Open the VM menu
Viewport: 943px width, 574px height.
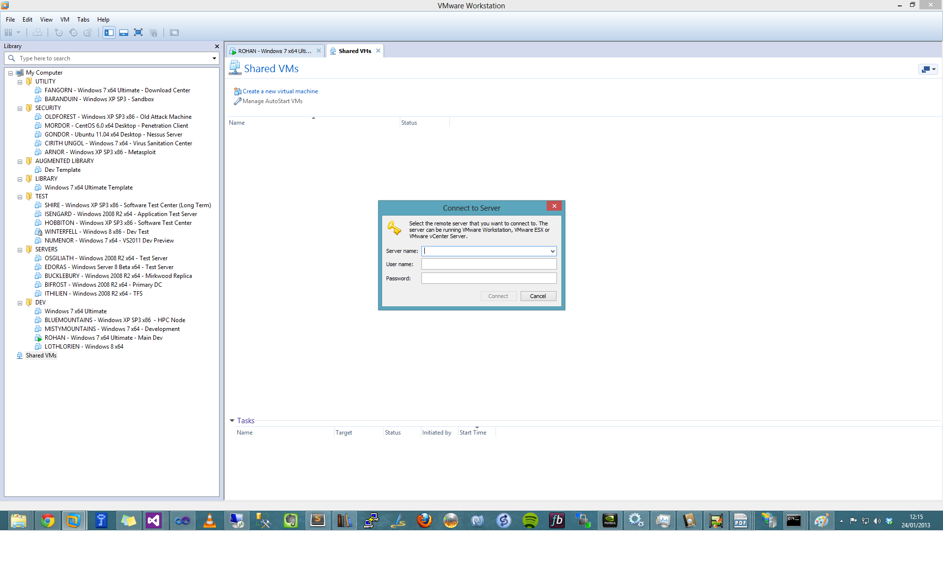(64, 20)
